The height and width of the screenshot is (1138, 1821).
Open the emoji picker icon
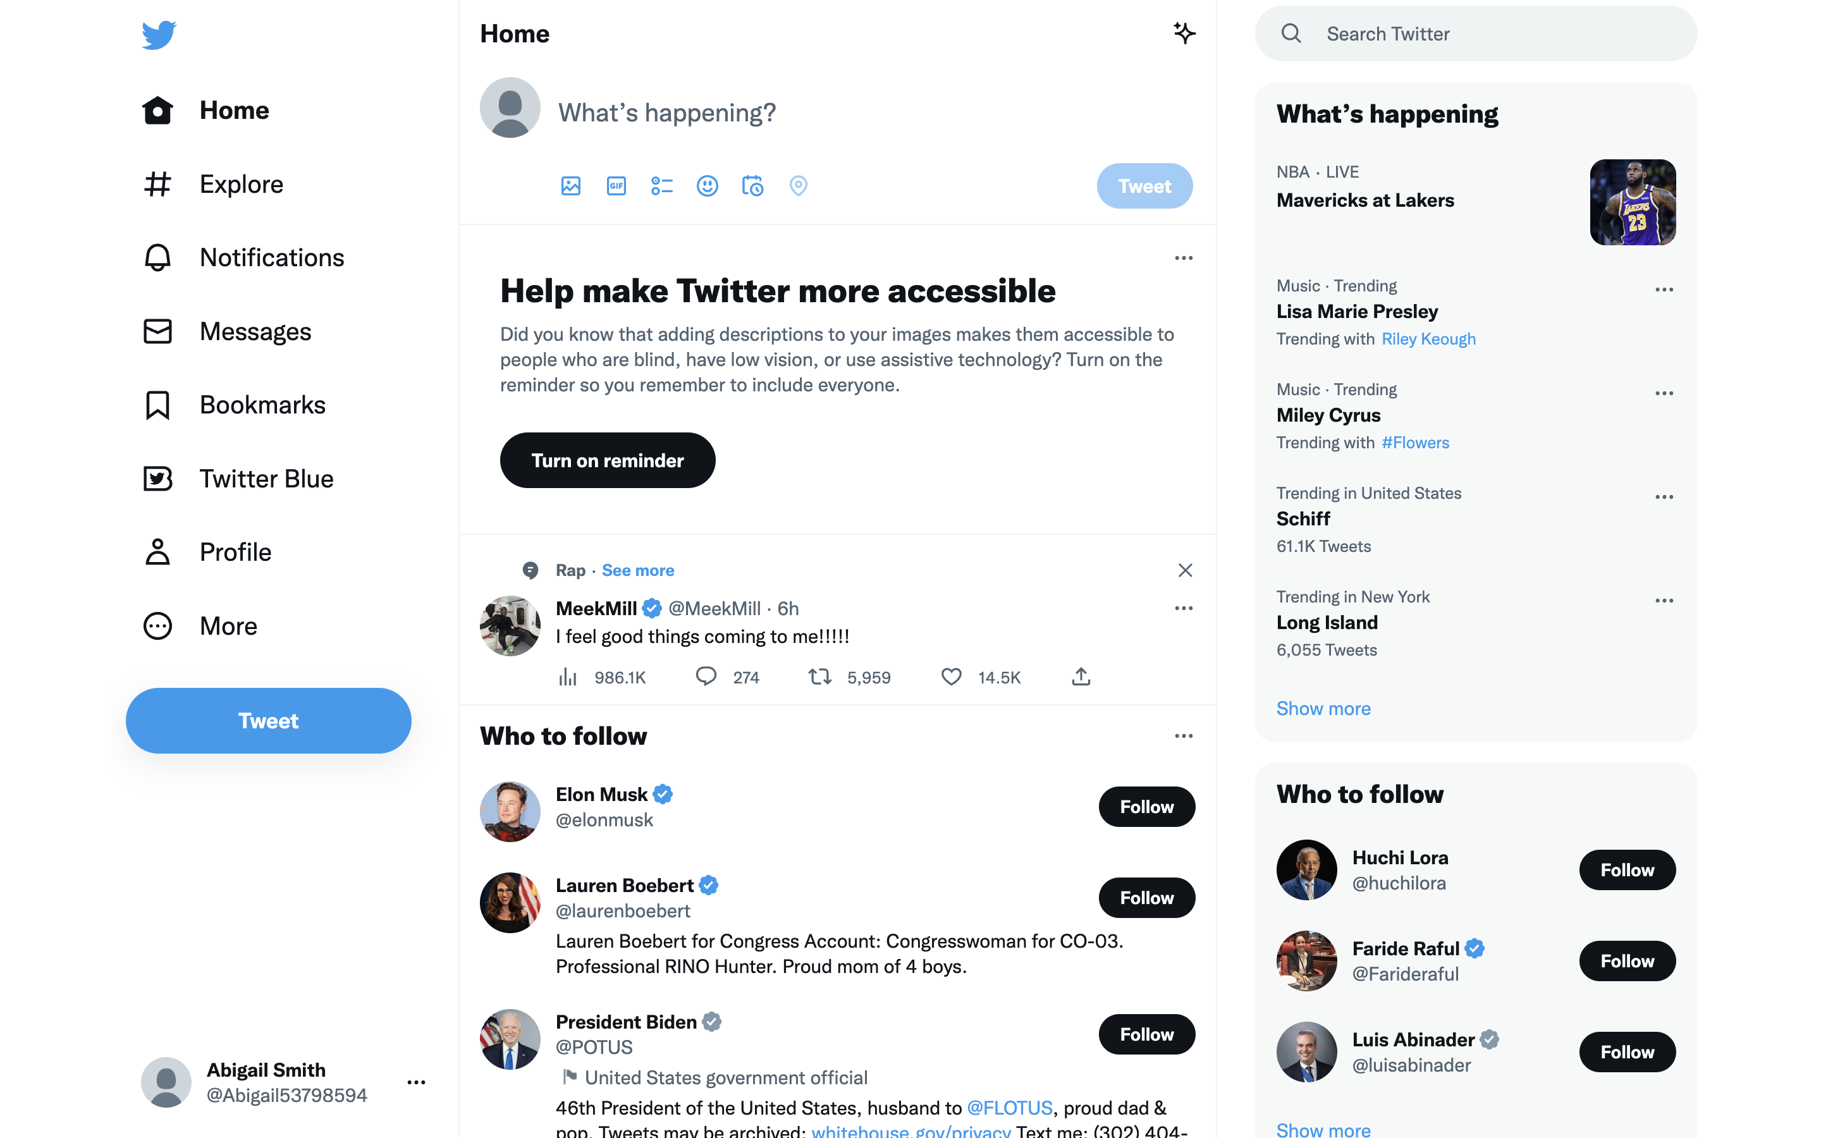point(708,186)
